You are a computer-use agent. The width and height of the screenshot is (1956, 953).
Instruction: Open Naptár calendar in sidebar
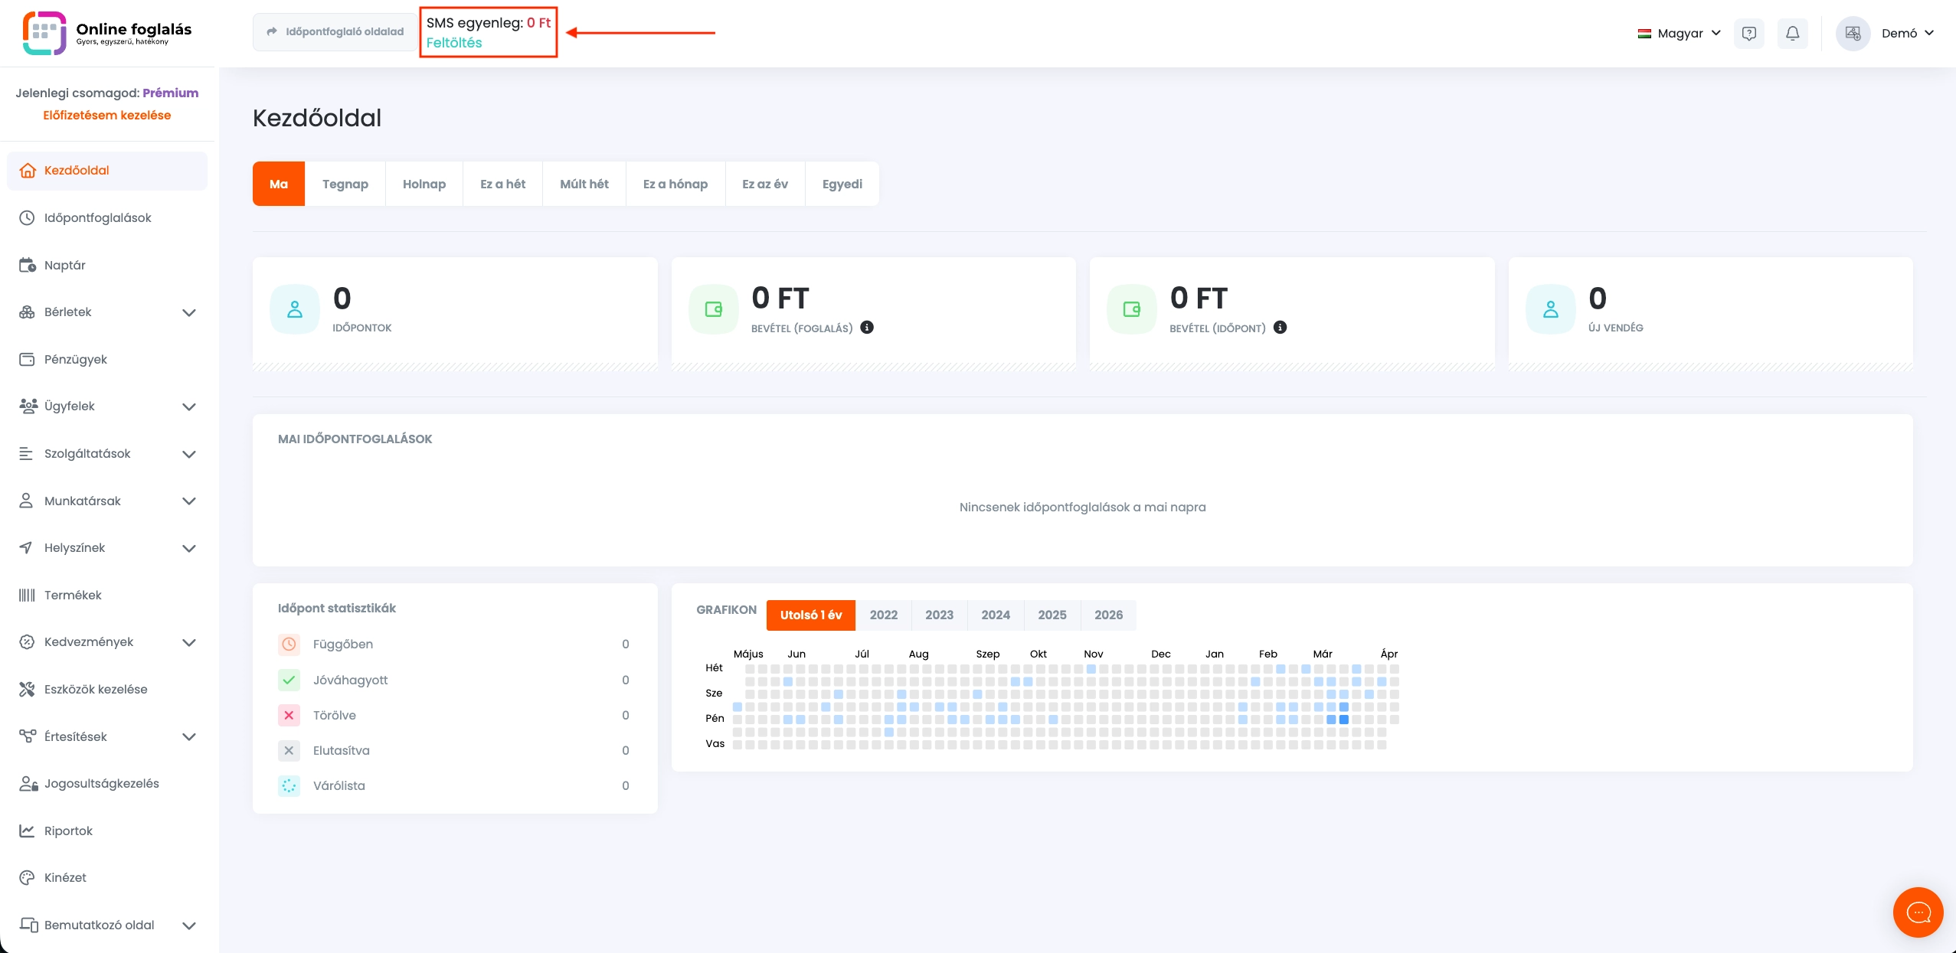[65, 265]
